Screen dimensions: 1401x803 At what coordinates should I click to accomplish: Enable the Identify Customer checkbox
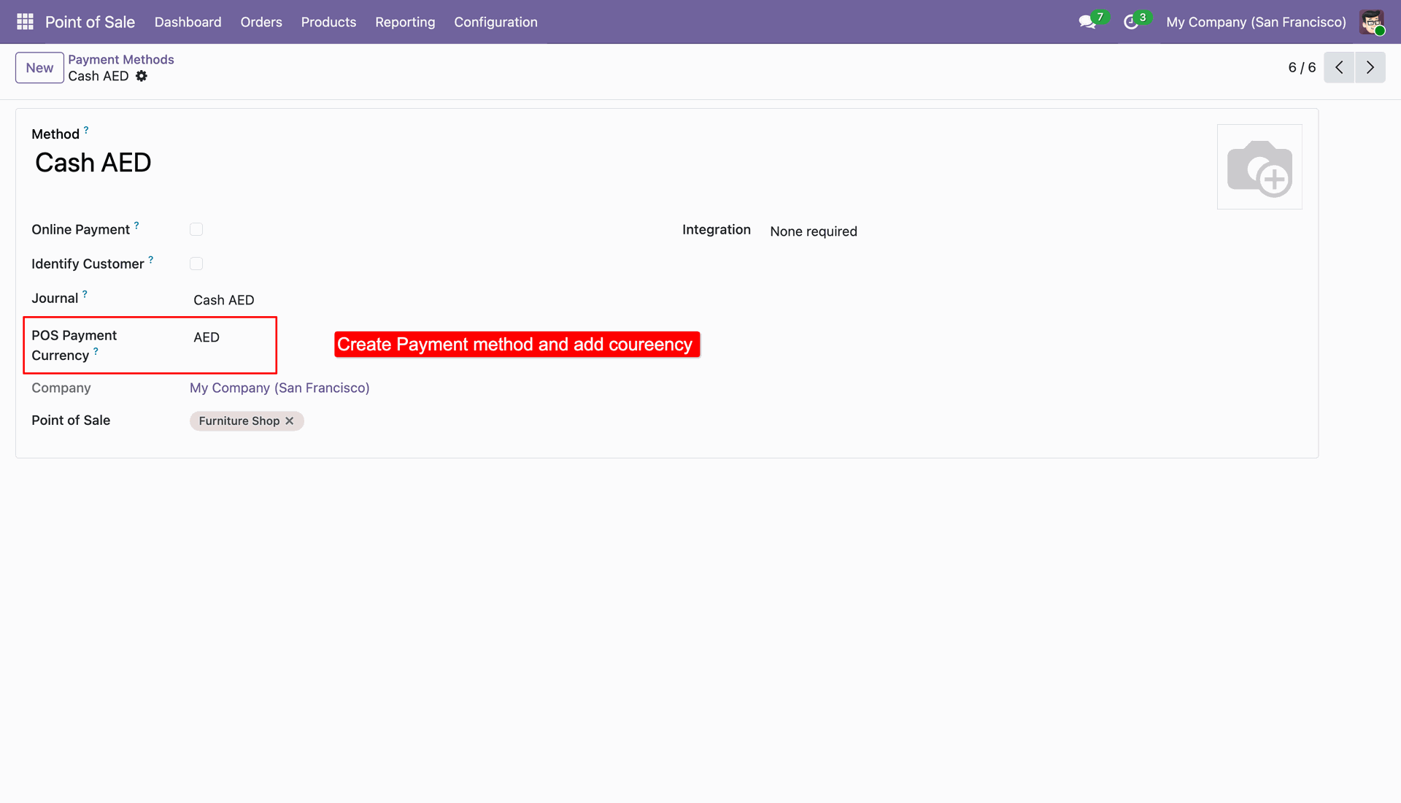196,264
